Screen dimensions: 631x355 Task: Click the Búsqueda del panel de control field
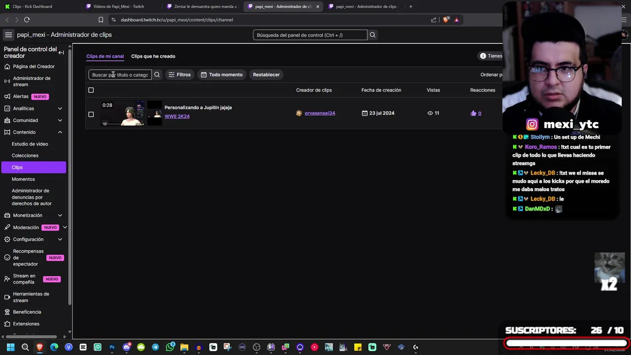tap(310, 35)
